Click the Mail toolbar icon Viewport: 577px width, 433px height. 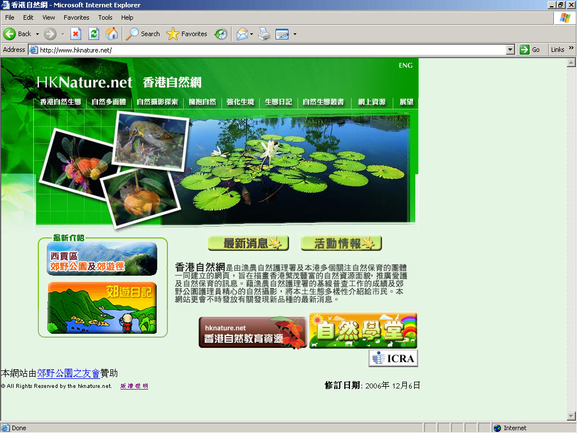pyautogui.click(x=242, y=34)
